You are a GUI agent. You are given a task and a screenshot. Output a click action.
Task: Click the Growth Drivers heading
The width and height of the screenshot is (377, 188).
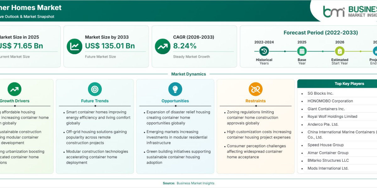point(14,101)
